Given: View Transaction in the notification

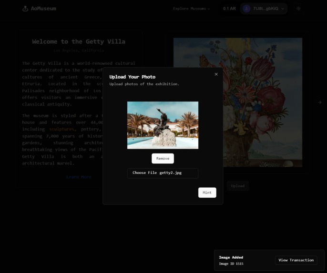Looking at the screenshot, I should [x=296, y=260].
